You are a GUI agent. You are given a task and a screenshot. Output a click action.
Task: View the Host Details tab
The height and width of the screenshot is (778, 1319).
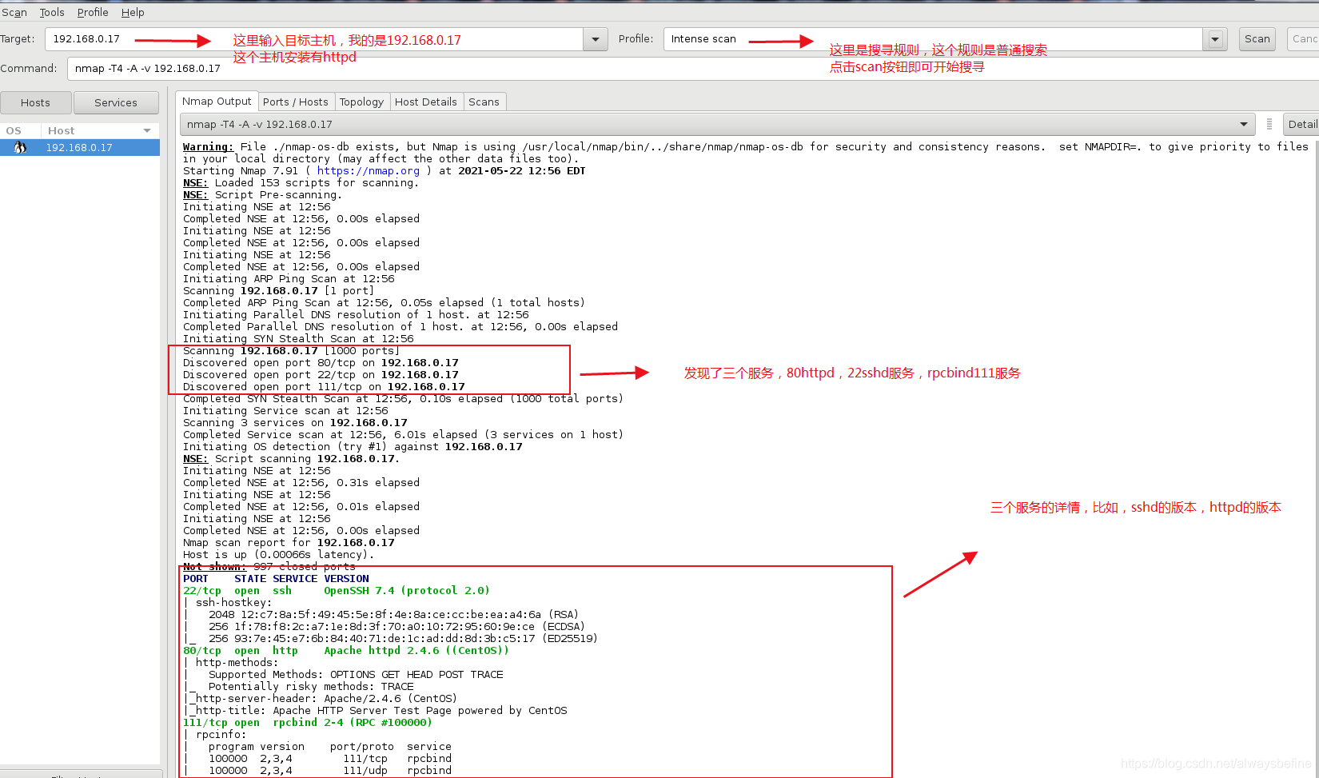point(426,102)
